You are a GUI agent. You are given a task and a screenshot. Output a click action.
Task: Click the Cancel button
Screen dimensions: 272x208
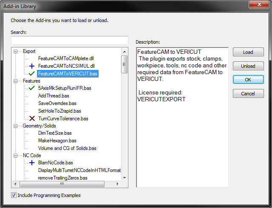pyautogui.click(x=248, y=94)
